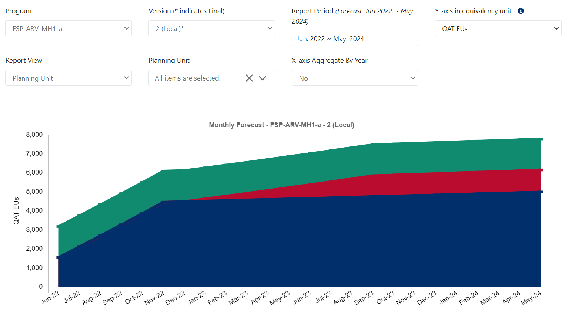Click the 1,000 y-axis value
This screenshot has width=565, height=311.
(x=34, y=268)
